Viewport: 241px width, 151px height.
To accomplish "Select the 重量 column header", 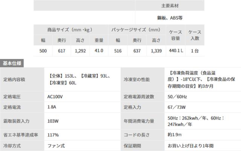I will click(x=99, y=40).
